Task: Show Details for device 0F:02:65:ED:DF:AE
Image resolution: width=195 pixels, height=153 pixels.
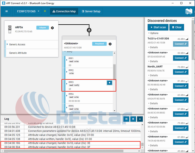Action: click(153, 61)
